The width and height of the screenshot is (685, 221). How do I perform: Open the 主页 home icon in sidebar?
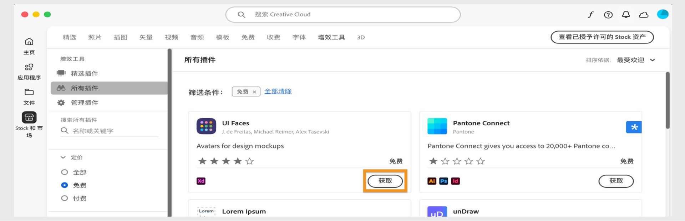pyautogui.click(x=29, y=42)
